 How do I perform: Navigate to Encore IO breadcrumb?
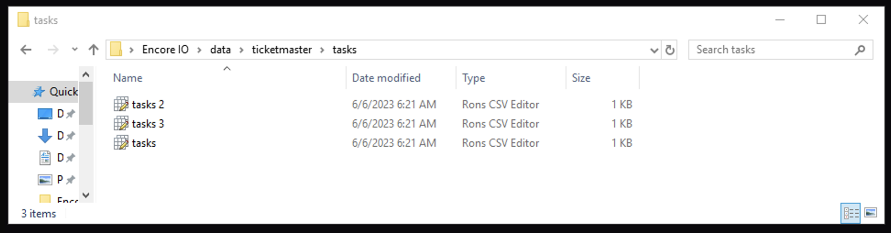point(165,50)
